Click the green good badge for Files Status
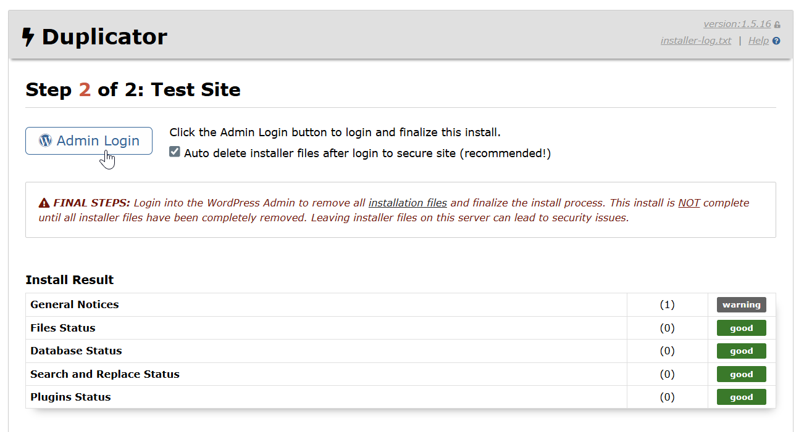The height and width of the screenshot is (432, 804). 741,328
